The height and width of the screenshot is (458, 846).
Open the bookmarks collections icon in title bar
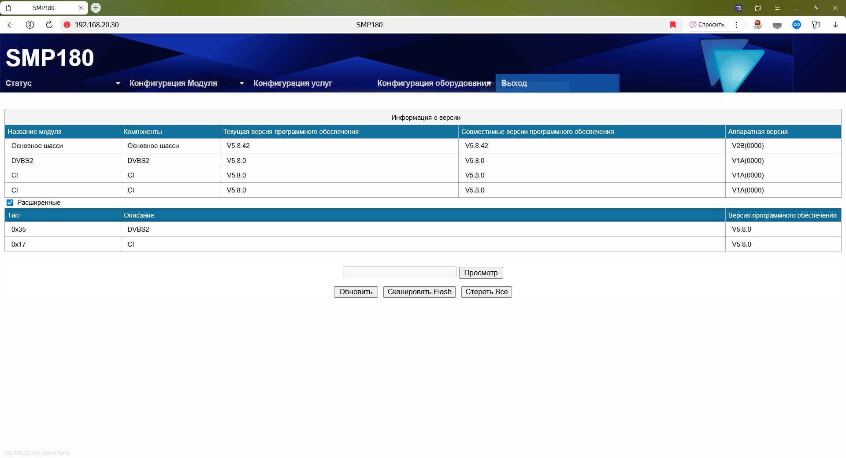pyautogui.click(x=758, y=8)
